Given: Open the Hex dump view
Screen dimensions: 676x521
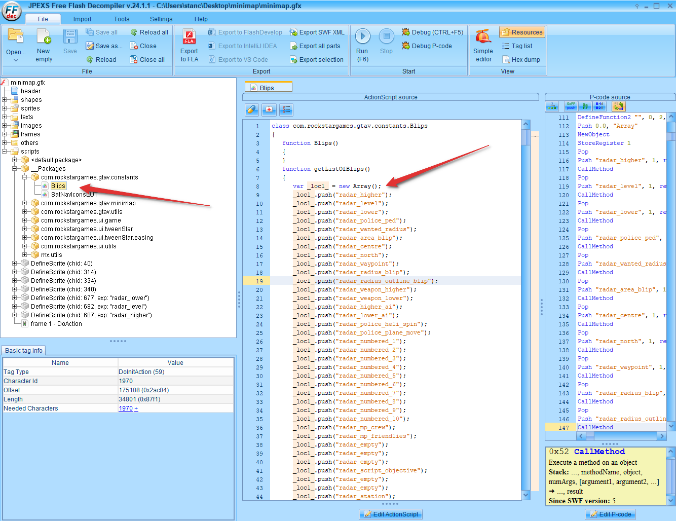Looking at the screenshot, I should pyautogui.click(x=521, y=59).
